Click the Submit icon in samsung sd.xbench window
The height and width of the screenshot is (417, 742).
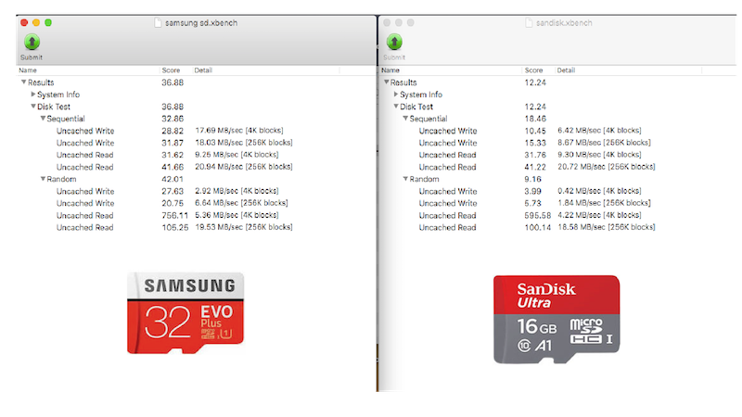(32, 43)
